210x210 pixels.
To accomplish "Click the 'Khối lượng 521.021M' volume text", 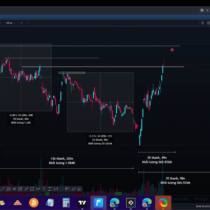I will click(100, 143).
